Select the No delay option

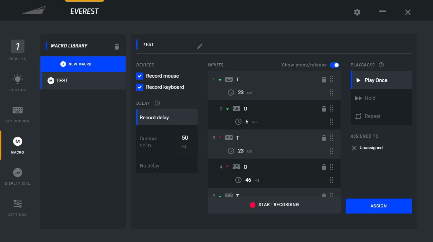149,166
